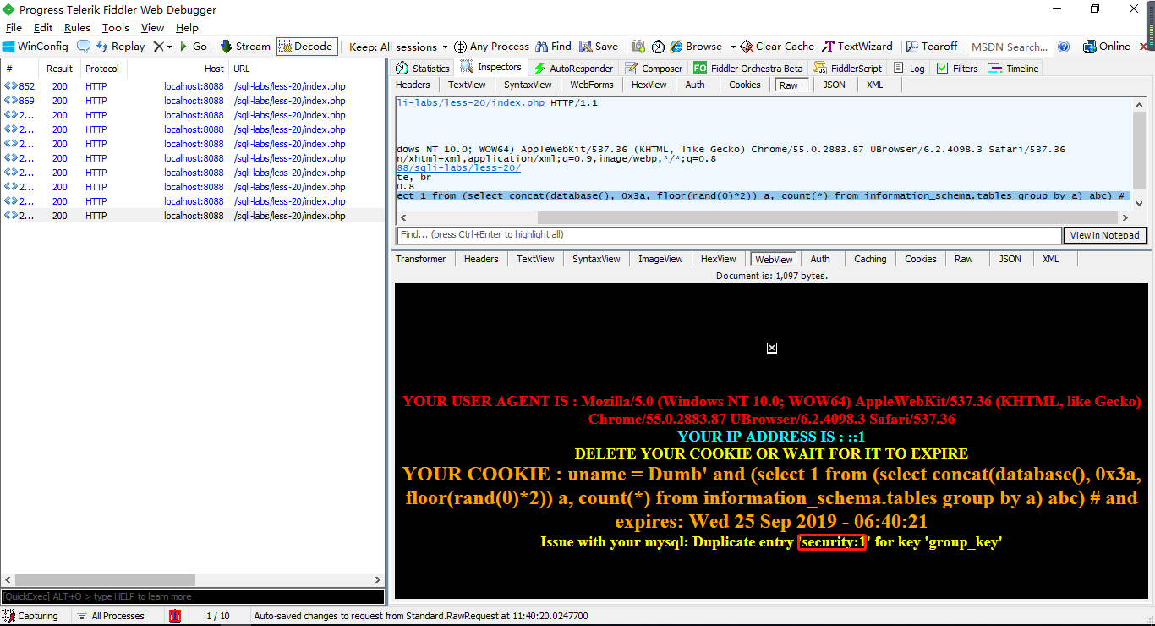Click the camera screenshot icon
The width and height of the screenshot is (1155, 626).
(638, 47)
